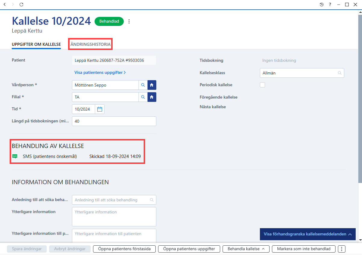Open the calendar picker for Tid
Viewport: 362px width, 255px height.
[100, 109]
